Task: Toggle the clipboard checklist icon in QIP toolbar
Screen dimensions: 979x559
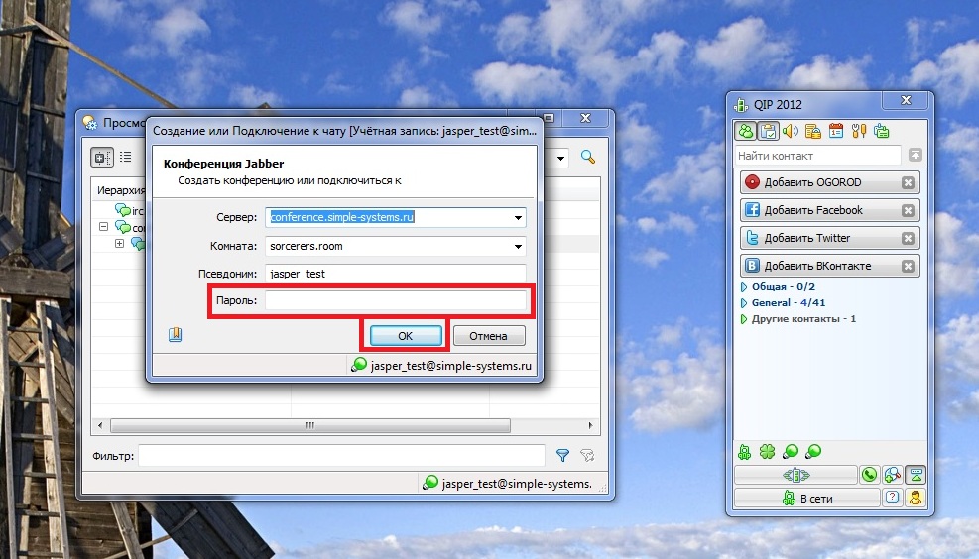Action: [768, 131]
